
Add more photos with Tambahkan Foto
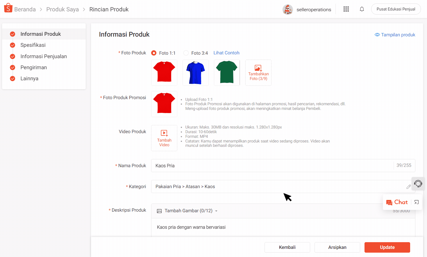[258, 73]
